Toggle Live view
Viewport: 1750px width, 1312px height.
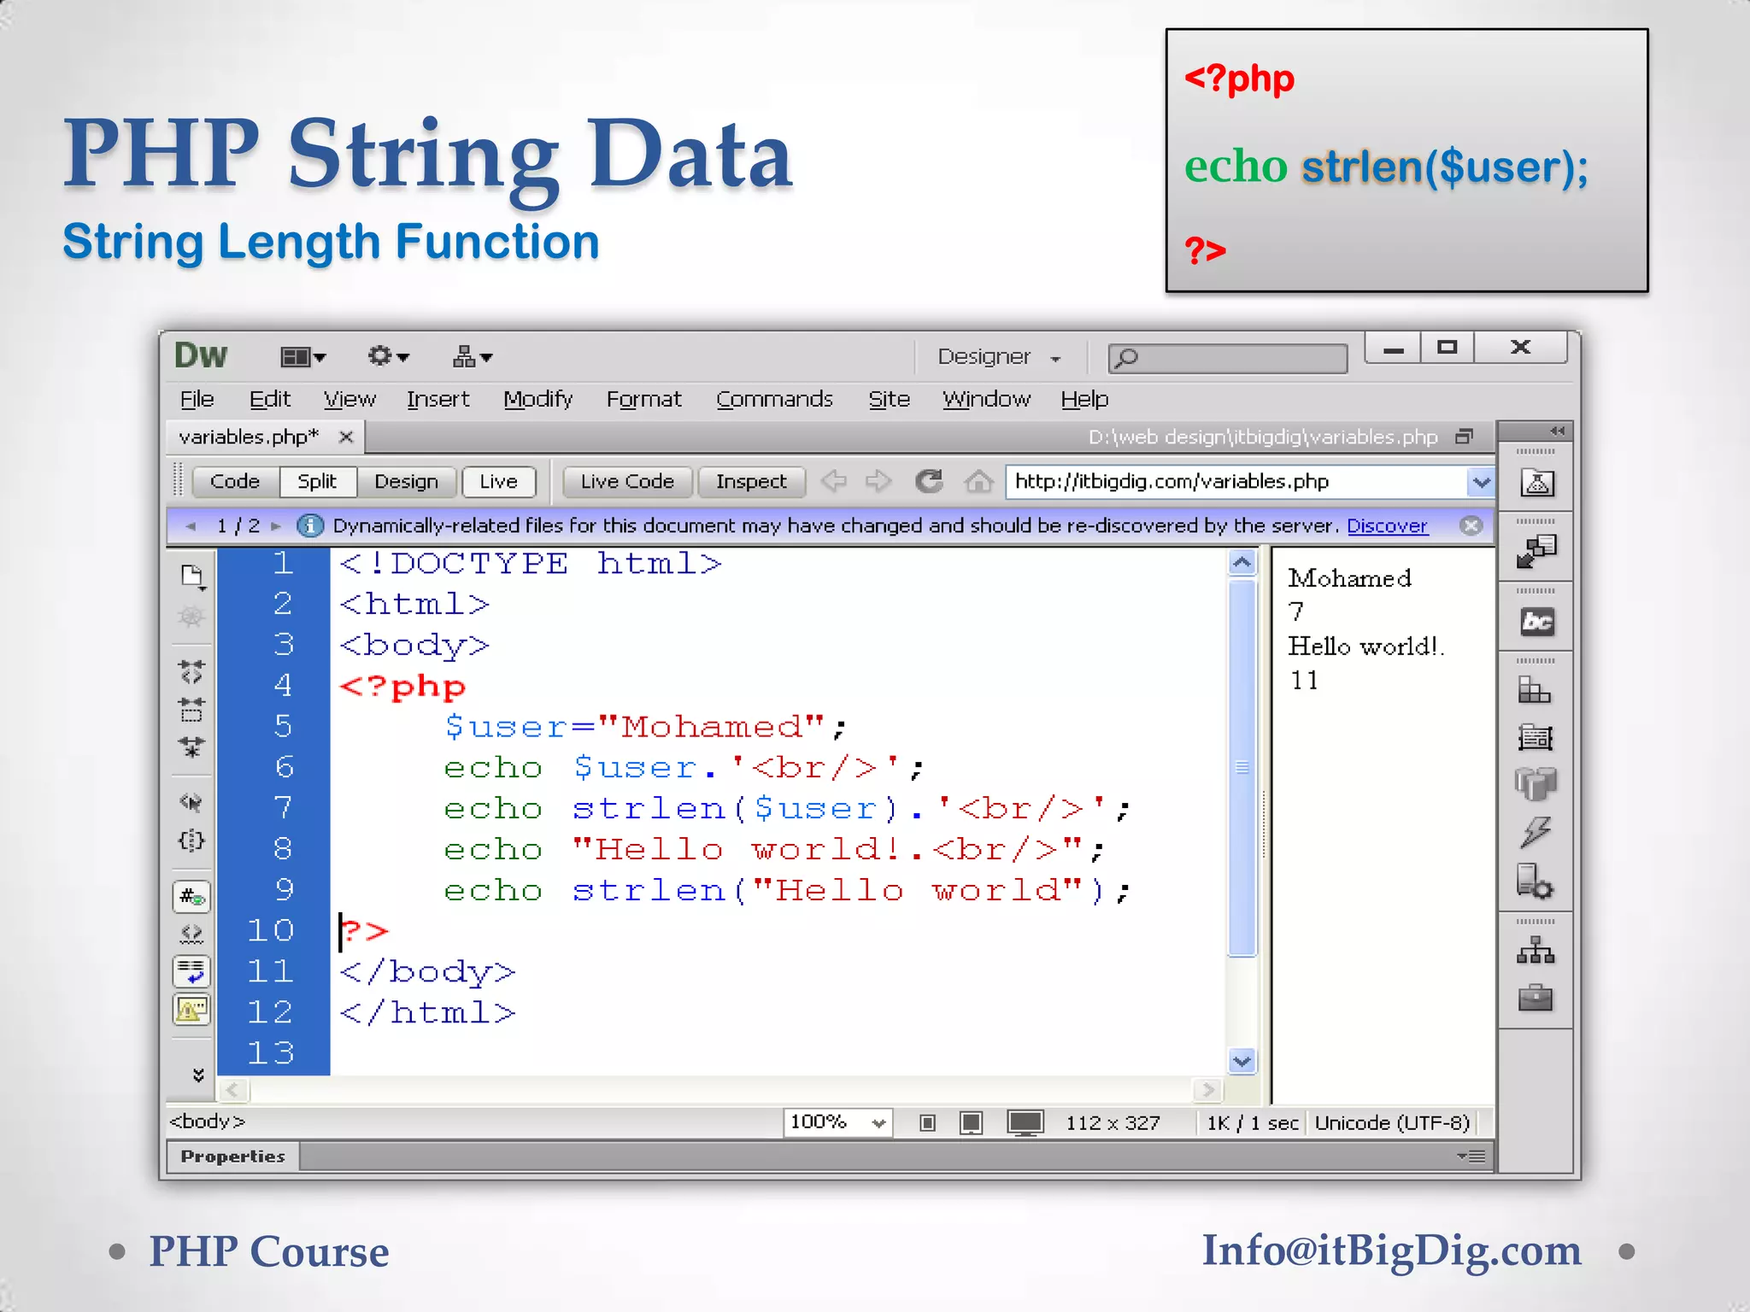498,482
